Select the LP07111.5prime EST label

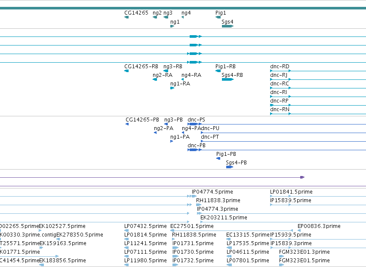pyautogui.click(x=146, y=252)
